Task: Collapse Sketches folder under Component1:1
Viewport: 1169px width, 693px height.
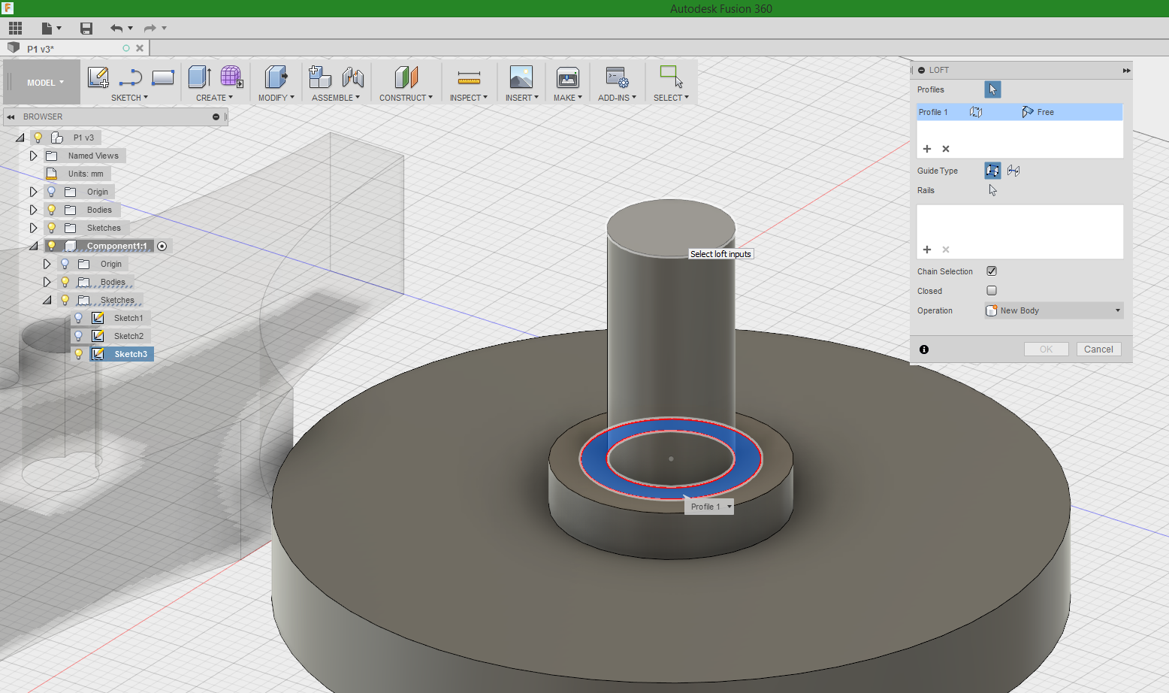Action: pyautogui.click(x=47, y=300)
